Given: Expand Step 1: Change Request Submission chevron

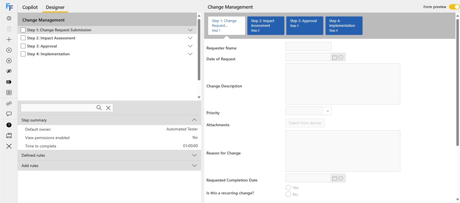Looking at the screenshot, I should [x=190, y=30].
